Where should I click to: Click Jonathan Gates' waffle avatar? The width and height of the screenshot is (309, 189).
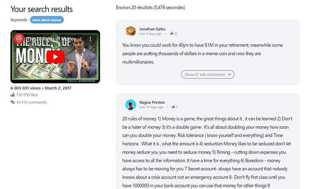tap(131, 31)
